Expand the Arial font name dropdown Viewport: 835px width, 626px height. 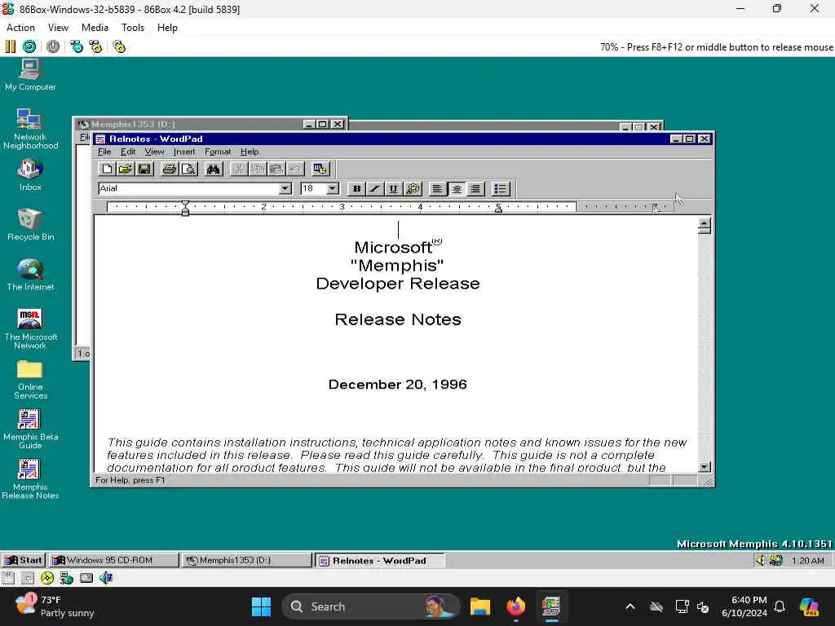[x=285, y=188]
